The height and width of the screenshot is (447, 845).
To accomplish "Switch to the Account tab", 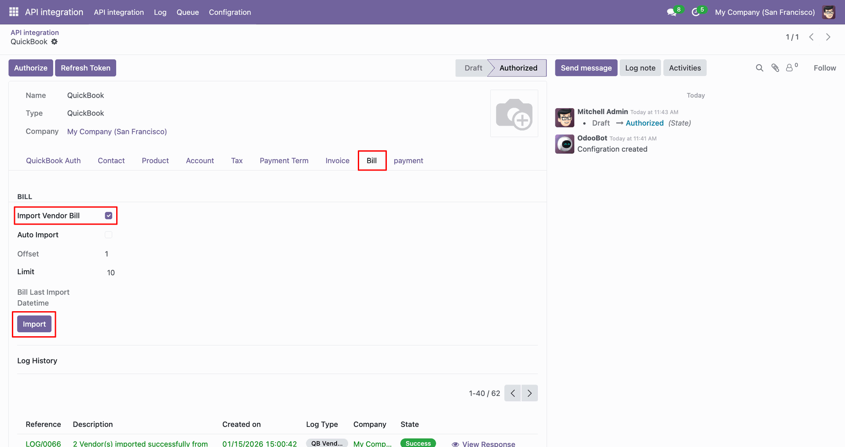I will [200, 160].
